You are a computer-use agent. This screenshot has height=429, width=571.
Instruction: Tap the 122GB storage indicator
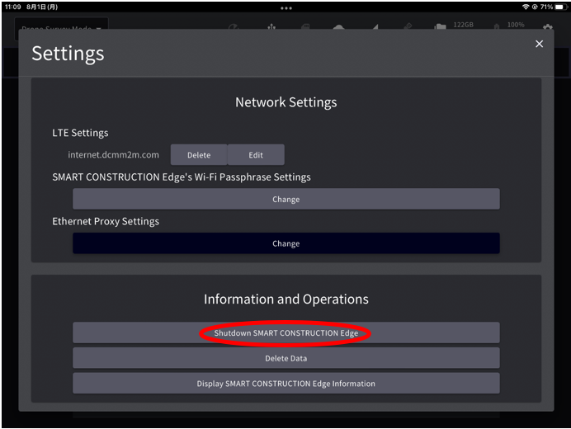pyautogui.click(x=463, y=25)
